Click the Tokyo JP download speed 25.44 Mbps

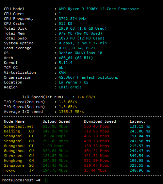[x=95, y=170]
